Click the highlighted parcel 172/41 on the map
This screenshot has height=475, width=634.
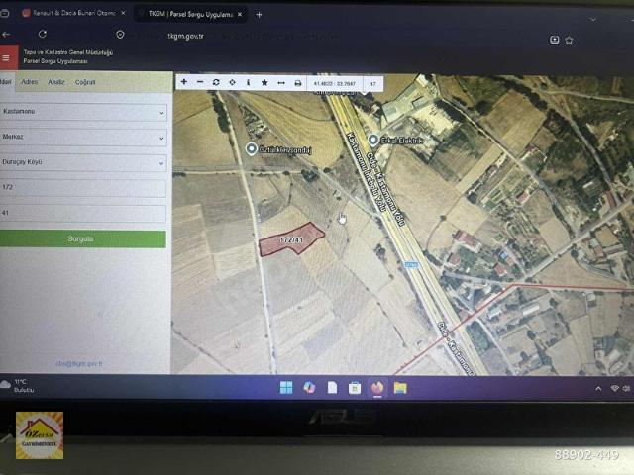click(x=291, y=239)
